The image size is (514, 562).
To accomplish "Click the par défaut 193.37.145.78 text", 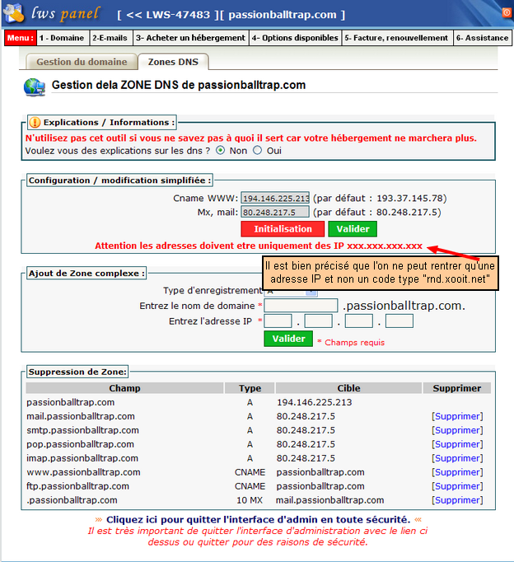I will [x=380, y=199].
